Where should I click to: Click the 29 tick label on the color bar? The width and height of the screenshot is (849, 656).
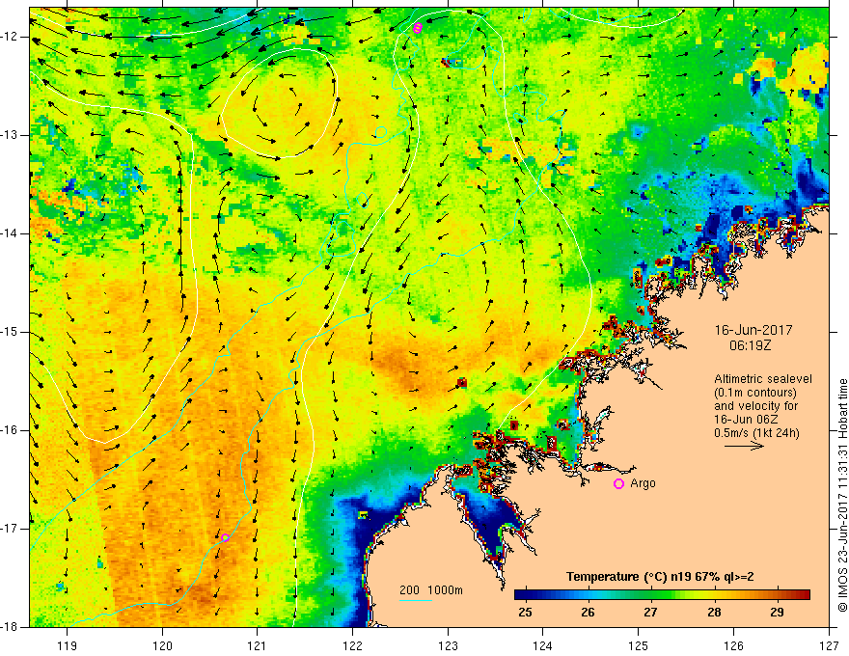(777, 613)
